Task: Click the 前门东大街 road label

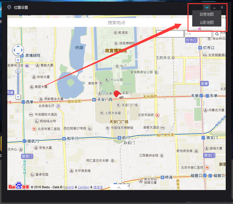Action: tap(165, 135)
